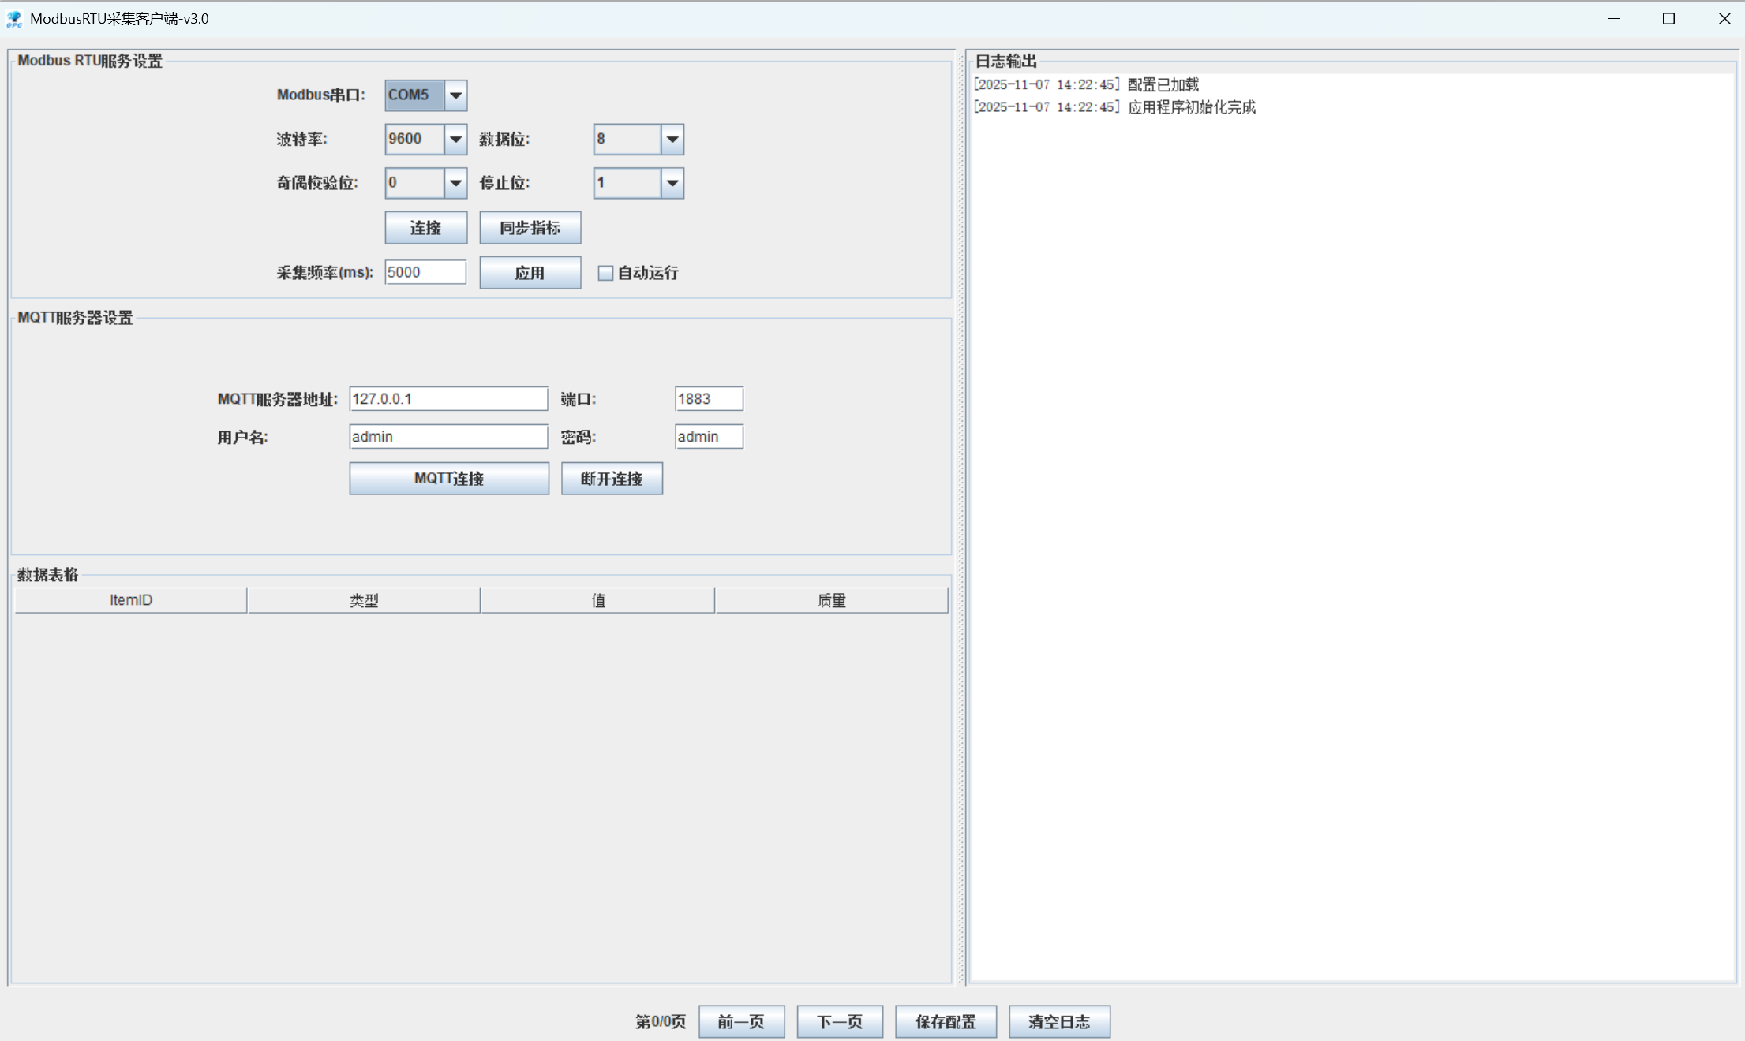
Task: Select the 密码 field showing admin
Action: [708, 436]
